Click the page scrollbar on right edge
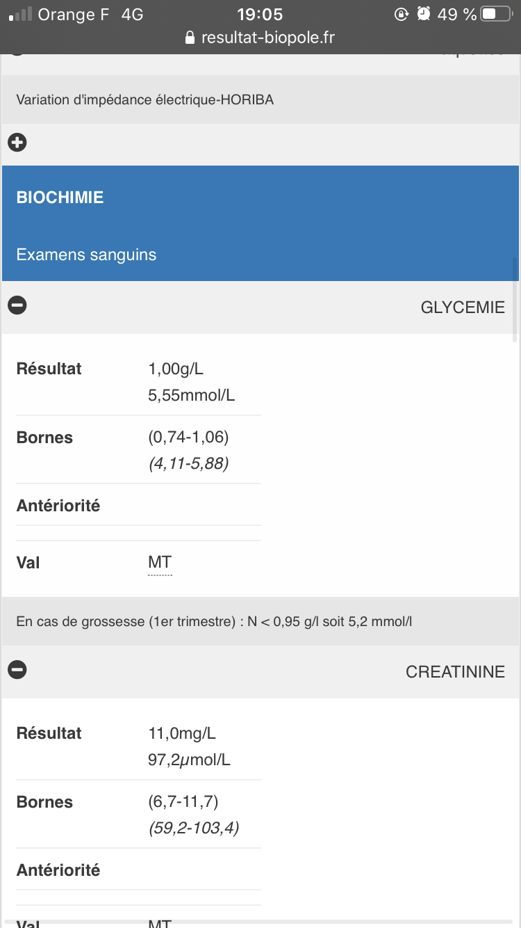This screenshot has width=521, height=928. [515, 299]
